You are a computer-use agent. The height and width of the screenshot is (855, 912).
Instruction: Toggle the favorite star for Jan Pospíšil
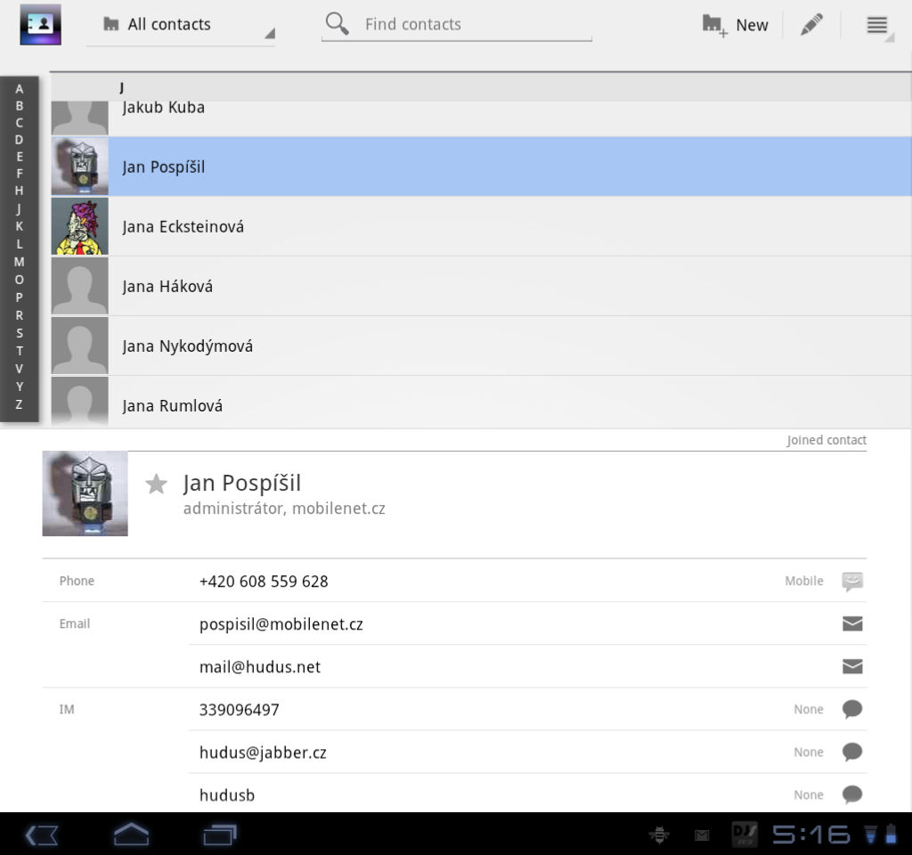156,484
